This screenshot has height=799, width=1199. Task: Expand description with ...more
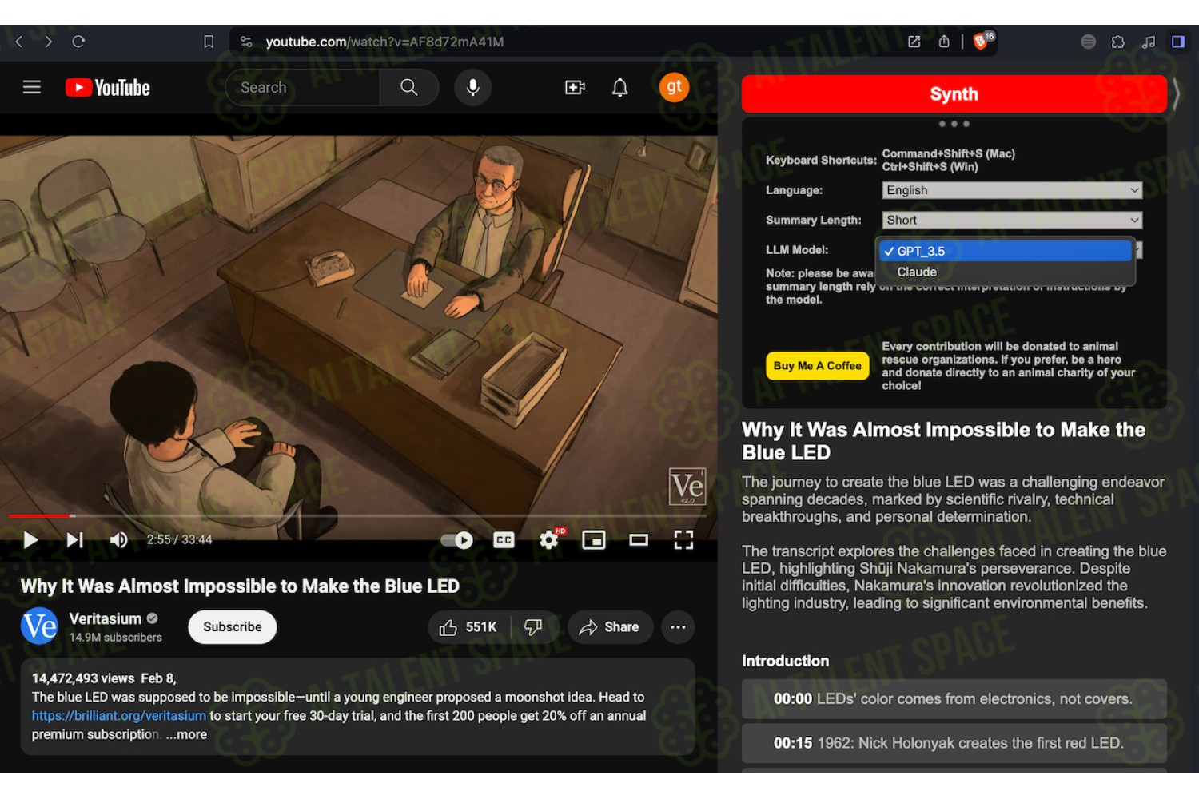pos(187,734)
